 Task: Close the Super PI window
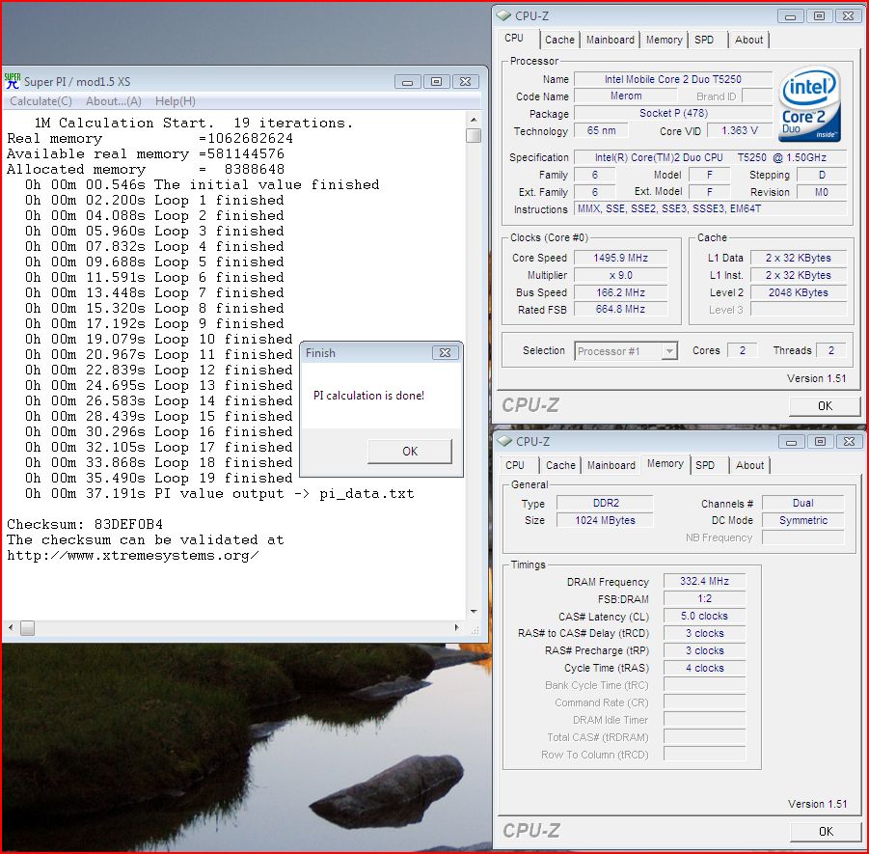466,82
